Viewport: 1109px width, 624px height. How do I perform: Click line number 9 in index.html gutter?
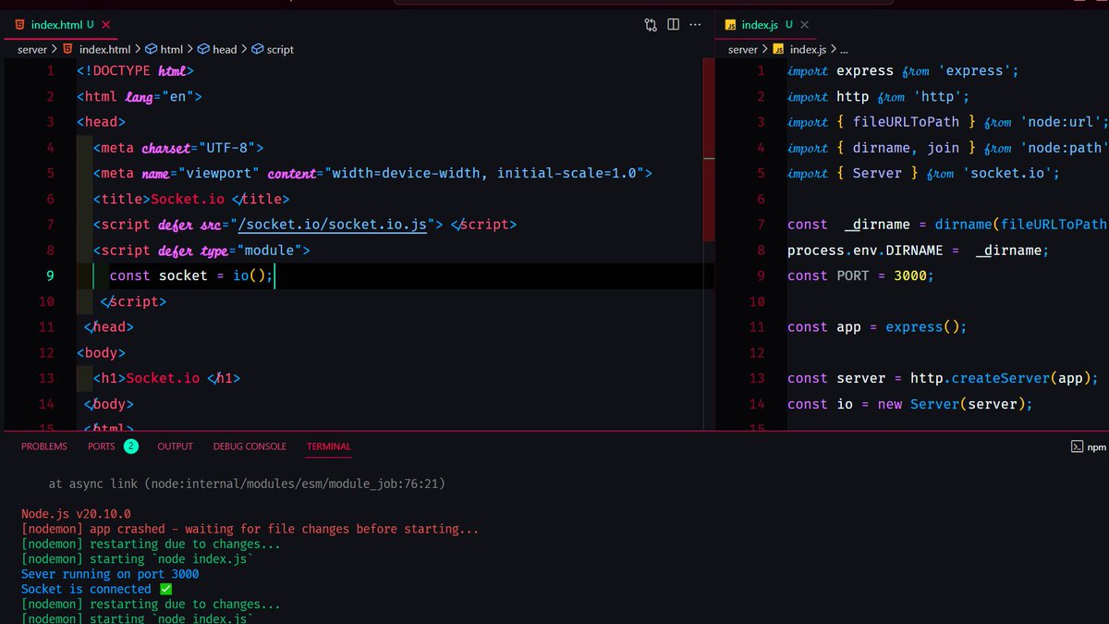pos(50,275)
